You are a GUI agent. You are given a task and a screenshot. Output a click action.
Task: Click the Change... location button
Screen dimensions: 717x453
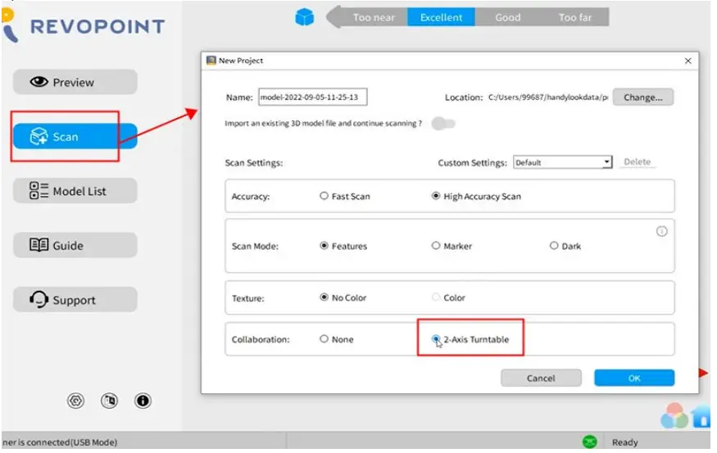[643, 97]
